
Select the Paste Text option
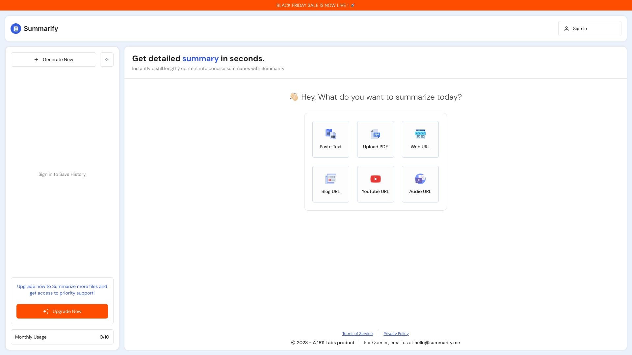pyautogui.click(x=330, y=139)
